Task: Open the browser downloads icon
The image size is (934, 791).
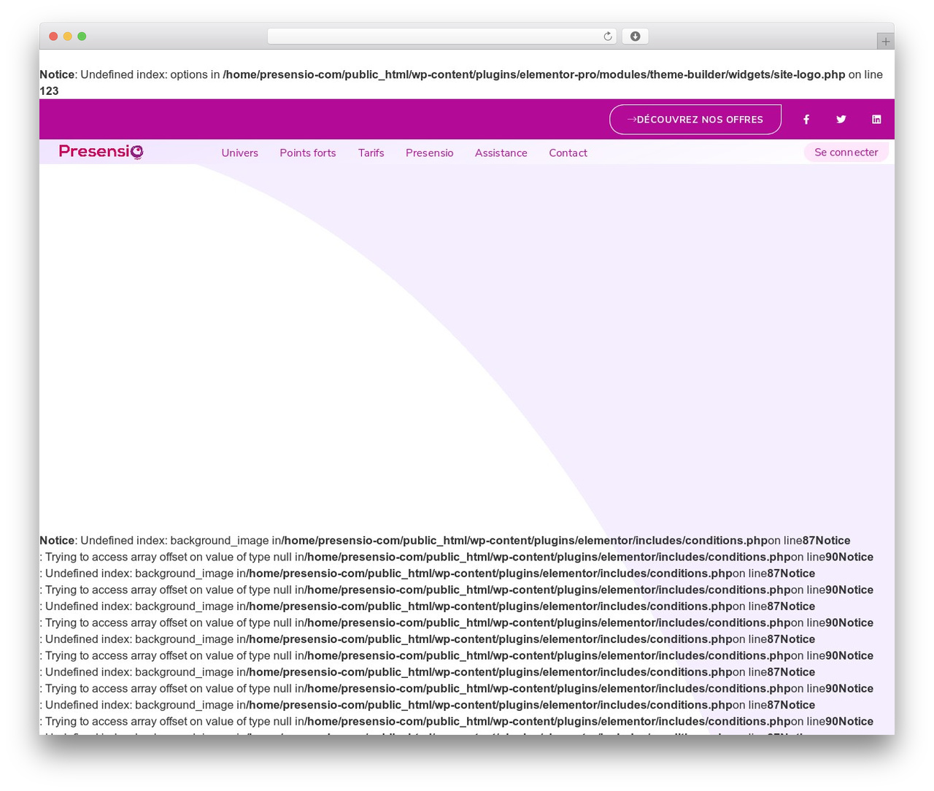Action: [635, 36]
